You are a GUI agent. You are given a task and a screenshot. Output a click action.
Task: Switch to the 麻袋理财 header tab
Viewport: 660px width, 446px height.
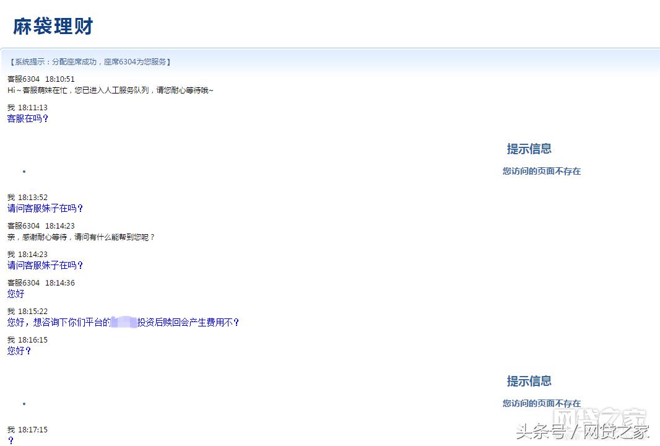51,25
